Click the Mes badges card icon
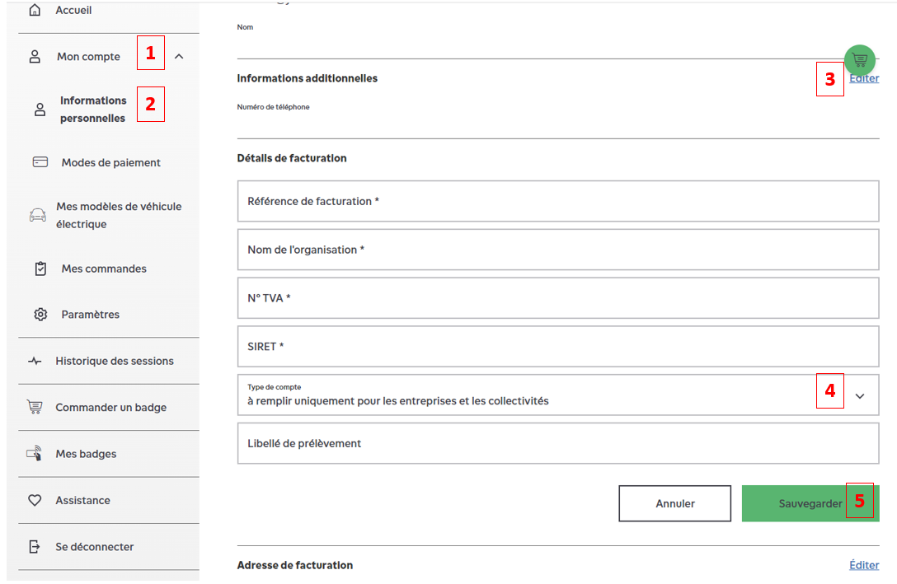 35,453
